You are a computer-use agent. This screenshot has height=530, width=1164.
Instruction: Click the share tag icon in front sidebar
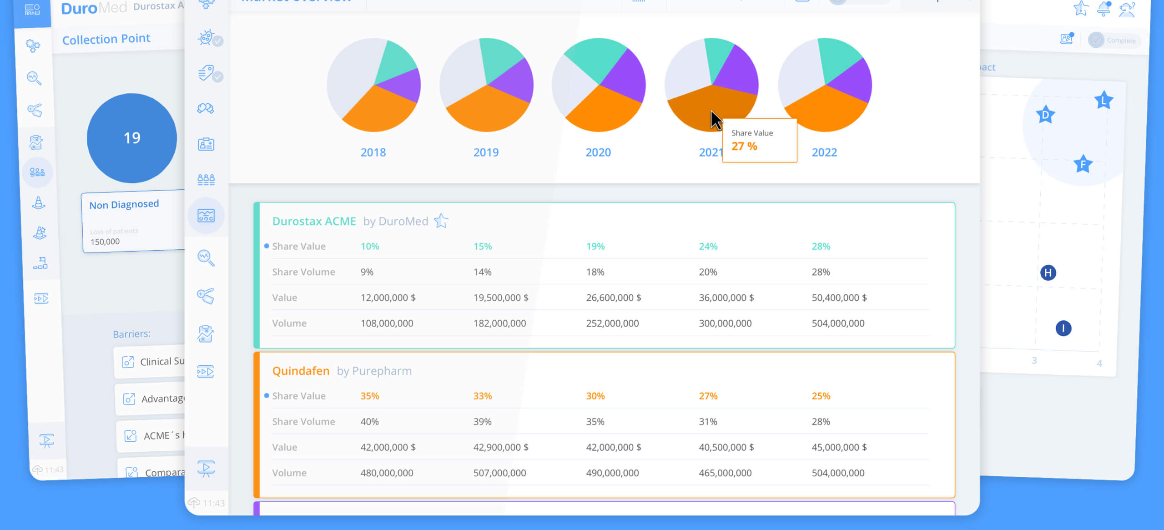[206, 296]
